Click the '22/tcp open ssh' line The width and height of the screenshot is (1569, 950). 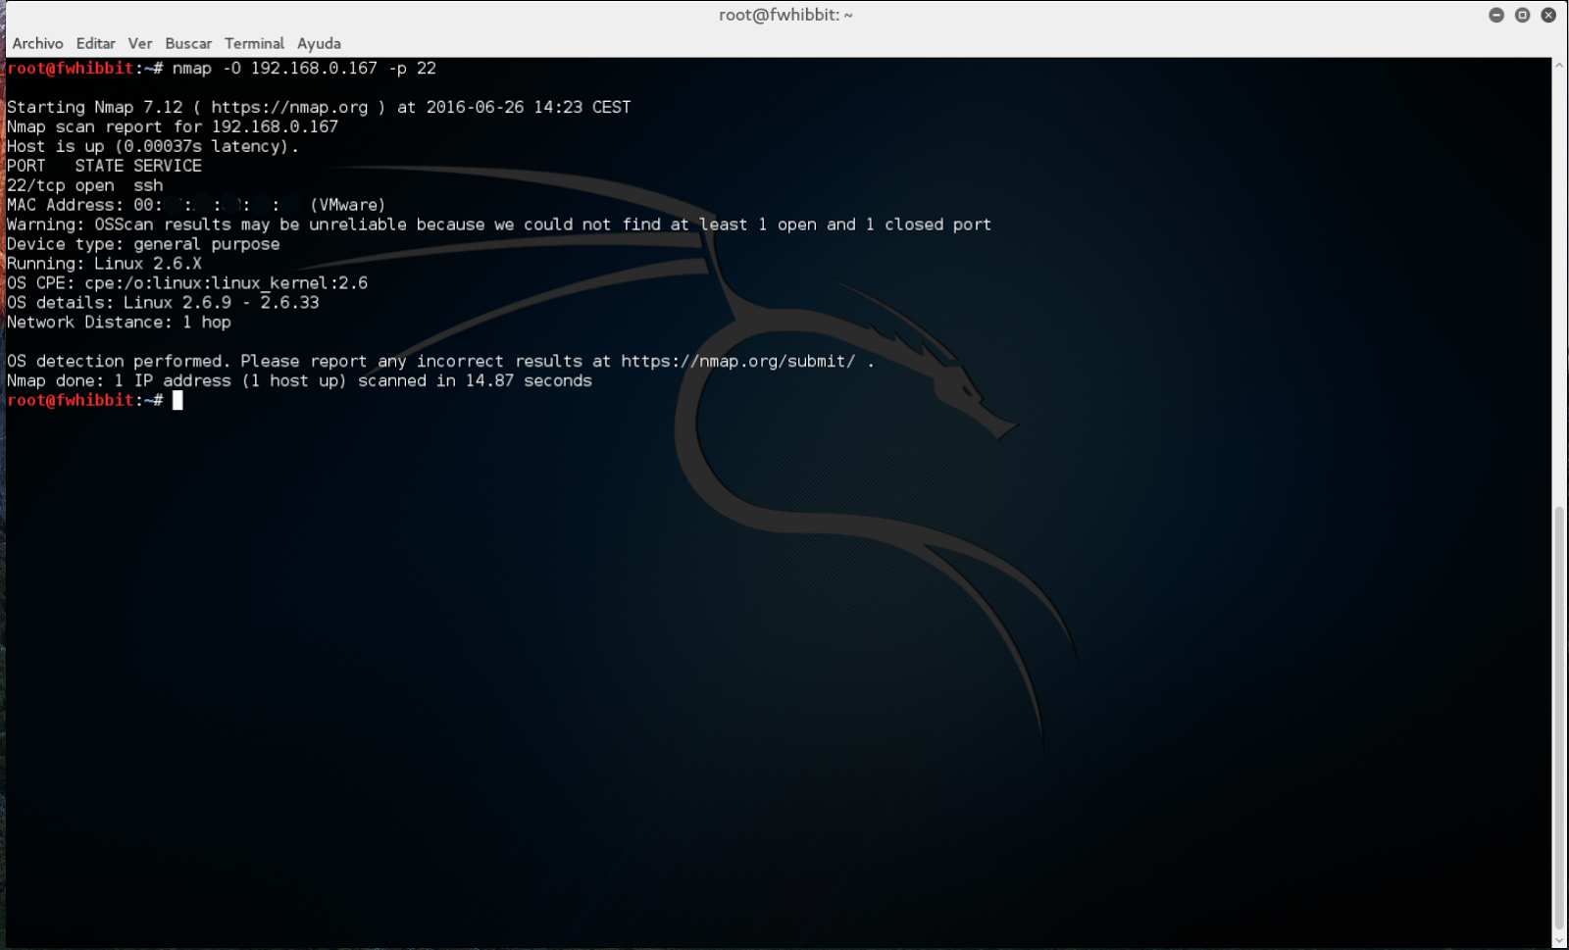pyautogui.click(x=85, y=185)
